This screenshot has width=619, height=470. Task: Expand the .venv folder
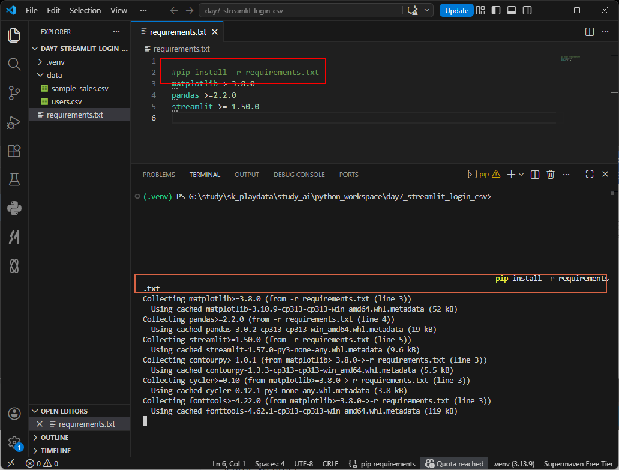40,62
